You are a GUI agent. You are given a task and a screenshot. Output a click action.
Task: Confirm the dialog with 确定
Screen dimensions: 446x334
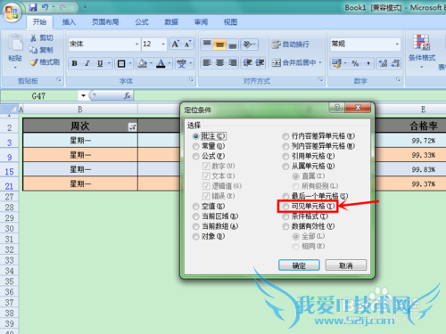coord(299,265)
